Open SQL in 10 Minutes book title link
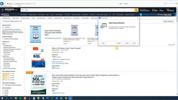The image size is (178, 100). [66, 48]
